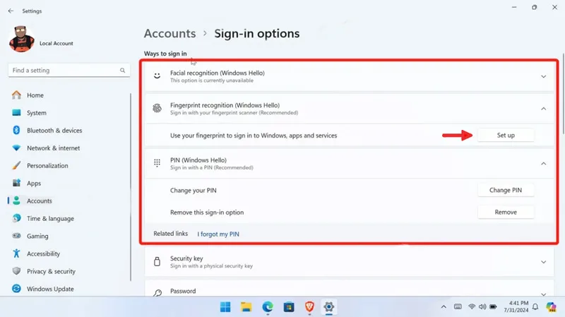The width and height of the screenshot is (565, 317).
Task: Open Microsoft Store from the taskbar
Action: (x=289, y=307)
